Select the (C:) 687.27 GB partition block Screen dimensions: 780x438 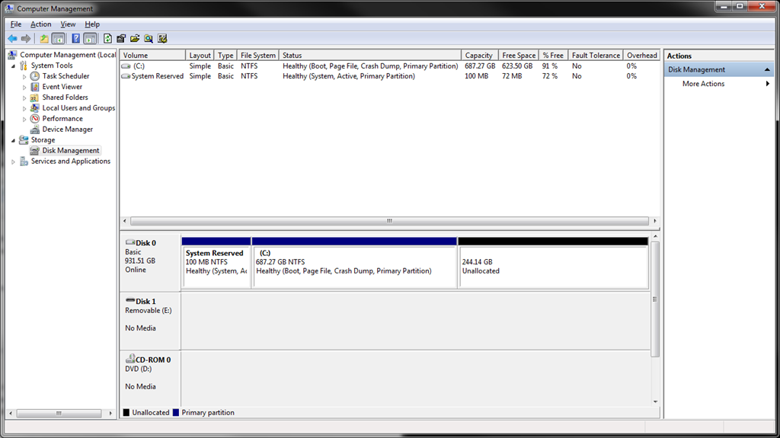(x=354, y=263)
